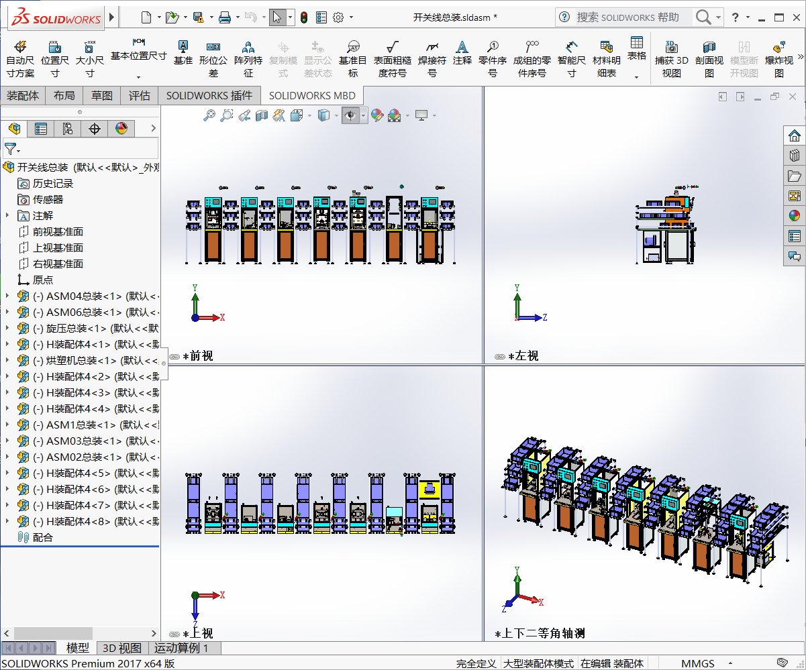Viewport: 806px width, 670px height.
Task: Click the feature tree horizontal scrollbar
Action: (x=53, y=633)
